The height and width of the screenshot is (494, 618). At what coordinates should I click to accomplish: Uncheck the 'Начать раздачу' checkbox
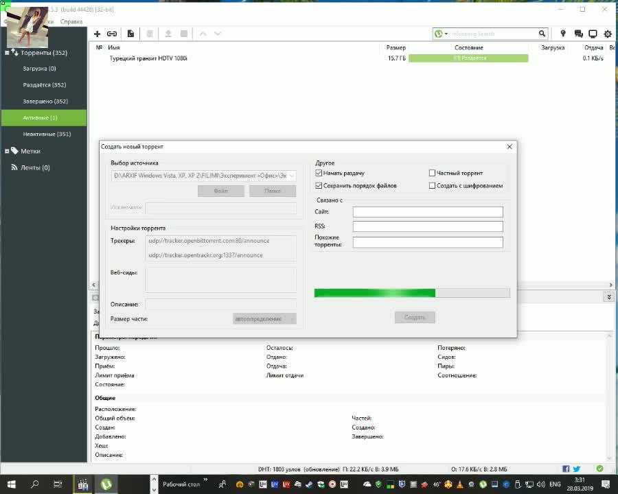[x=319, y=174]
